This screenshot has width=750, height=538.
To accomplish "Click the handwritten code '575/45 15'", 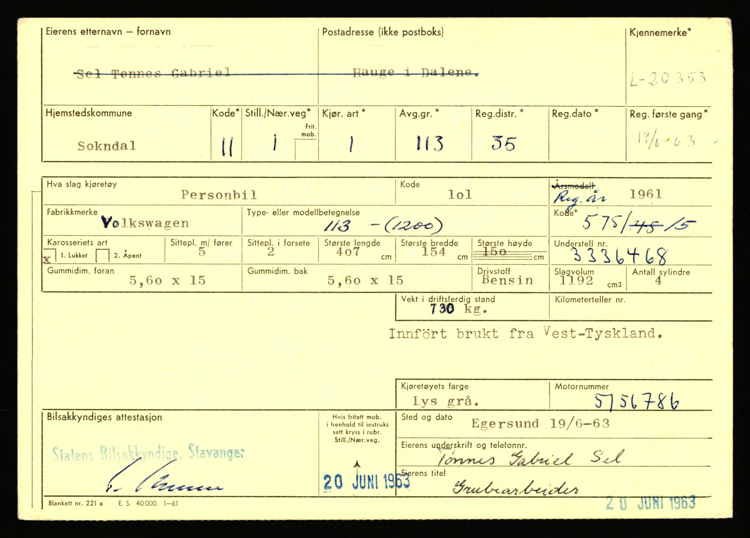I will (x=639, y=223).
